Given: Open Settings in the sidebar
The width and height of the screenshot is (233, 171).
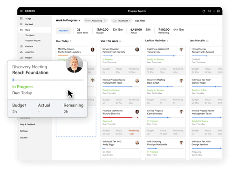Looking at the screenshot, I should 24,131.
